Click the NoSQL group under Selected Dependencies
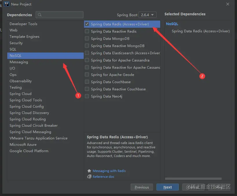237x196 pixels. click(172, 24)
